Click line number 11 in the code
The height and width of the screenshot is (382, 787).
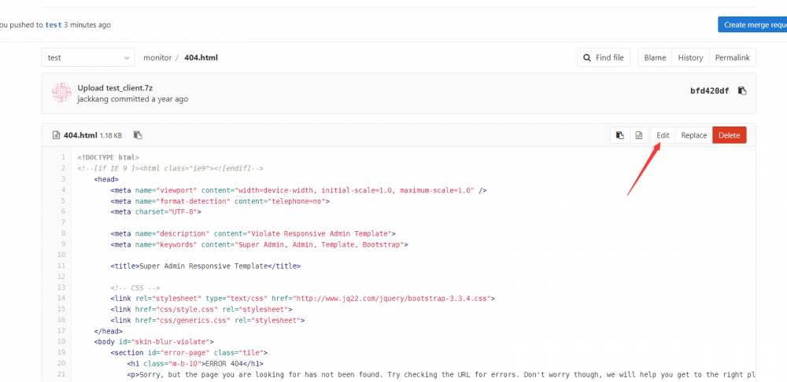pyautogui.click(x=61, y=266)
